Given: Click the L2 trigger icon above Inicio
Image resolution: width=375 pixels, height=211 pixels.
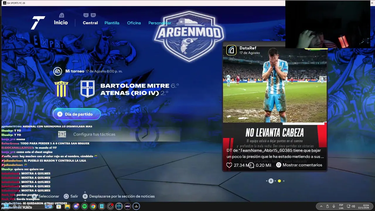Looking at the screenshot, I should click(62, 15).
